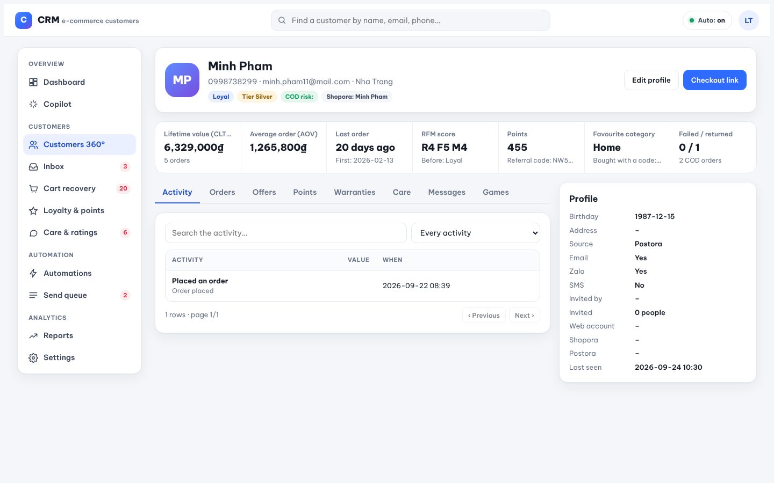Click the Cart recovery cart icon
Screen dimensions: 774x483
[x=33, y=189]
